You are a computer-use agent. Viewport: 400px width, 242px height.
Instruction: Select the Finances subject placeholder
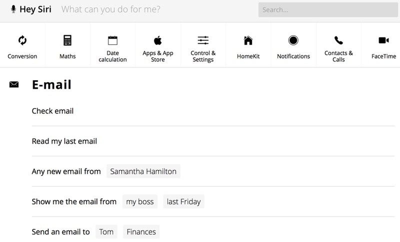(x=141, y=232)
